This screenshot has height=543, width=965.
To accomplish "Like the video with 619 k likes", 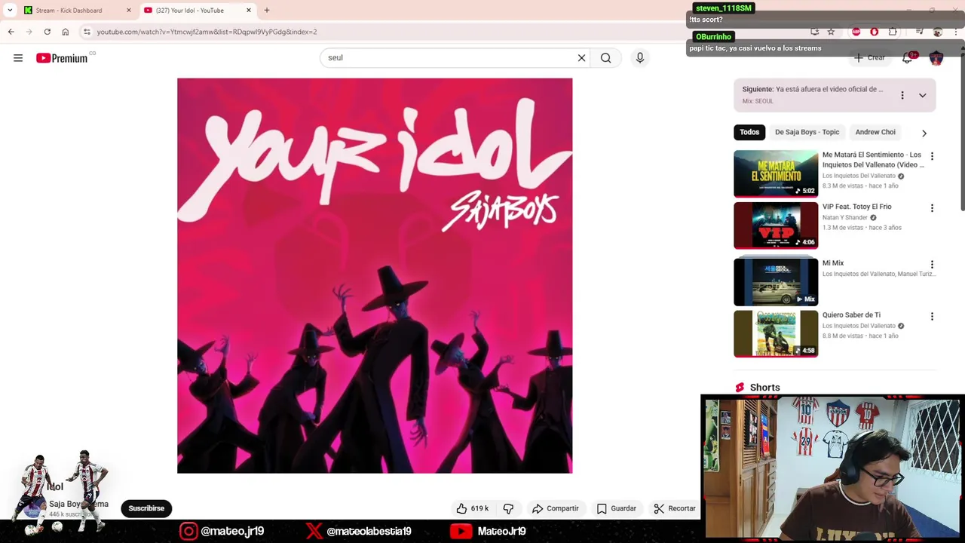I will pos(473,508).
